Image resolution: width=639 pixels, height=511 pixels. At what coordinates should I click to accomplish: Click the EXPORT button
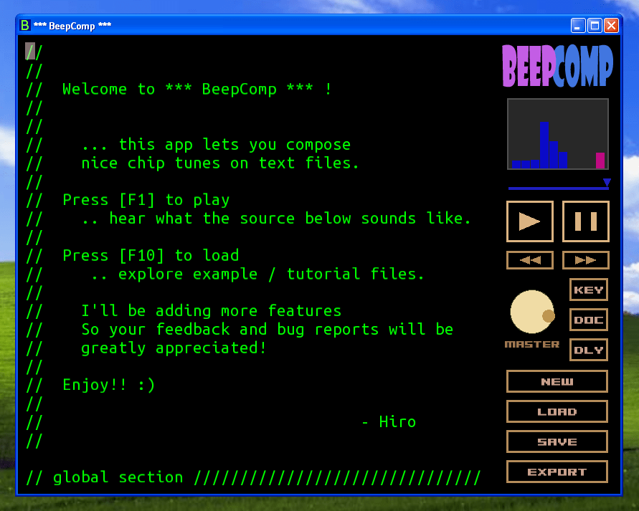click(x=557, y=472)
